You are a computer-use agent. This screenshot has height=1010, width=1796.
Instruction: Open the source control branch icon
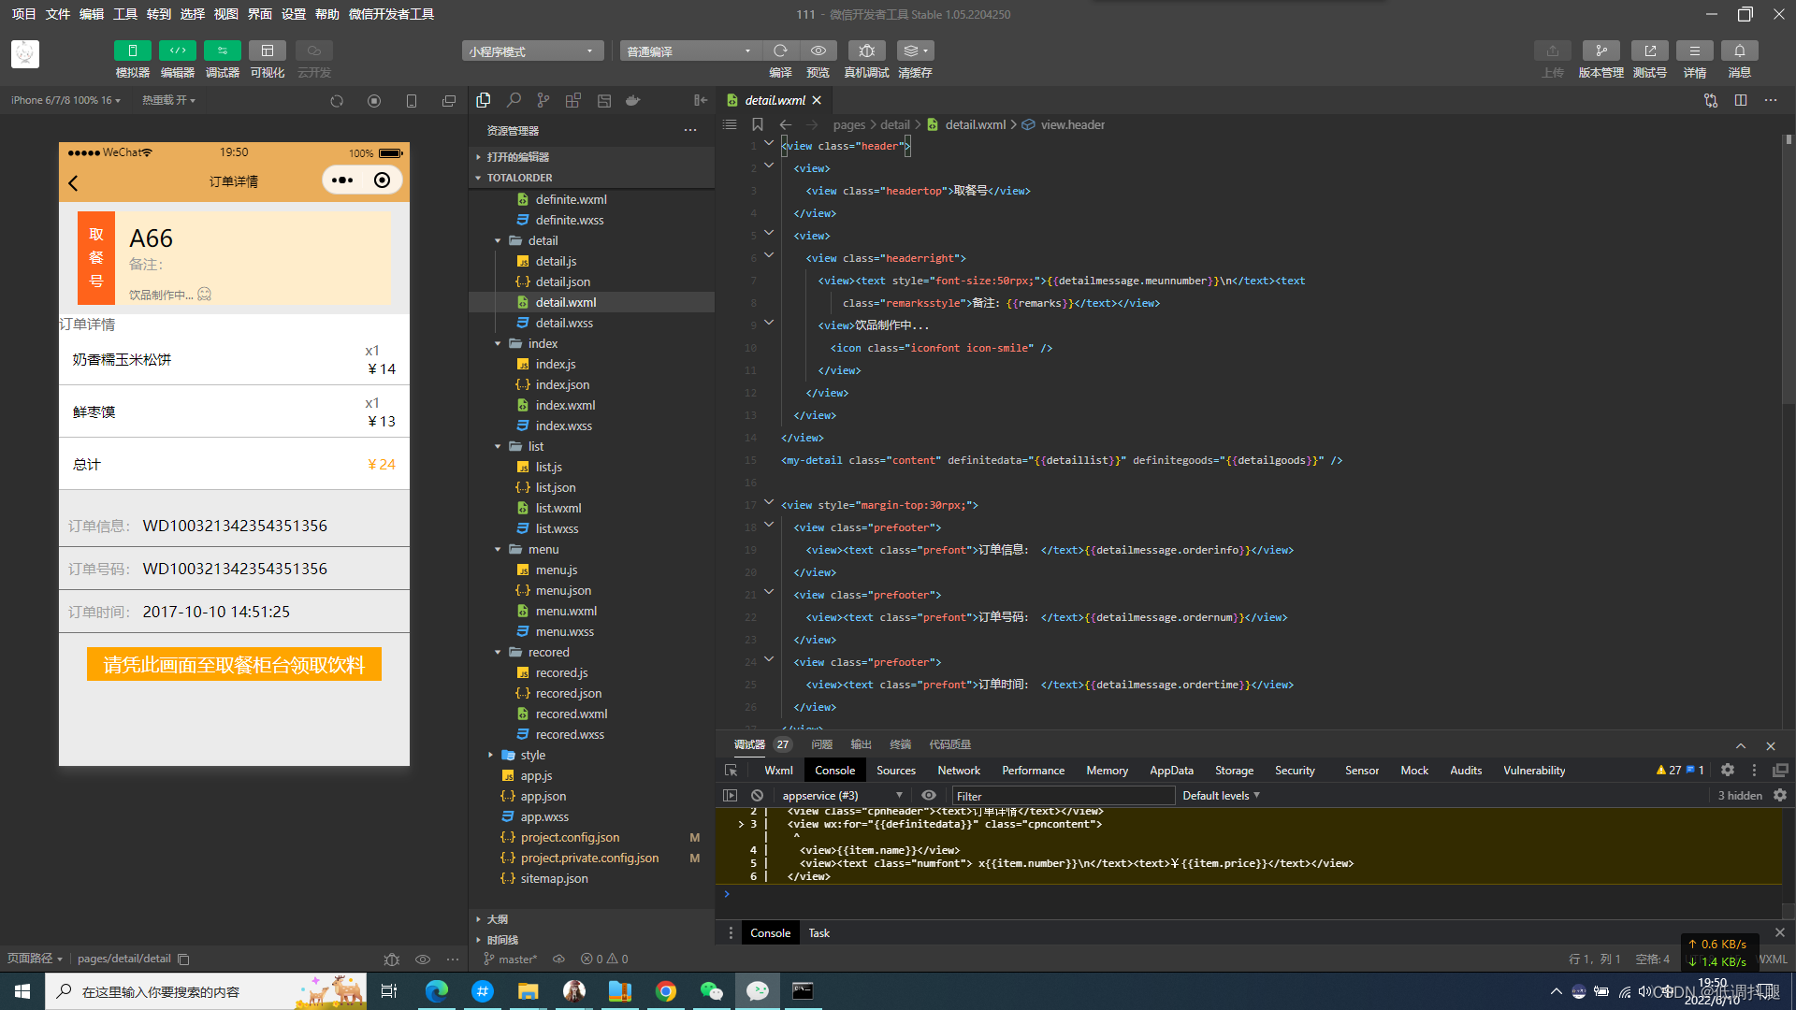[543, 100]
